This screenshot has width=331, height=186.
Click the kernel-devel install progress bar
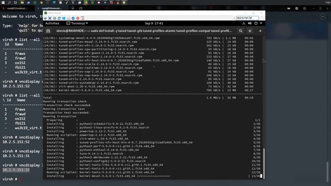[193, 176]
